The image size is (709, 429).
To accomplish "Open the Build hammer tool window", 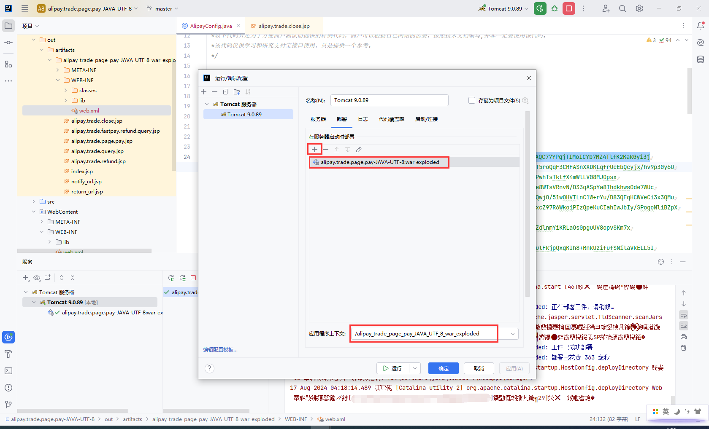I will (x=8, y=354).
